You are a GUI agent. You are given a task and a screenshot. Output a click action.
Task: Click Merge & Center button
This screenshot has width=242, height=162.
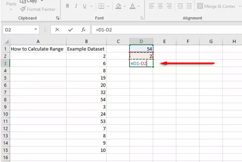tap(216, 6)
